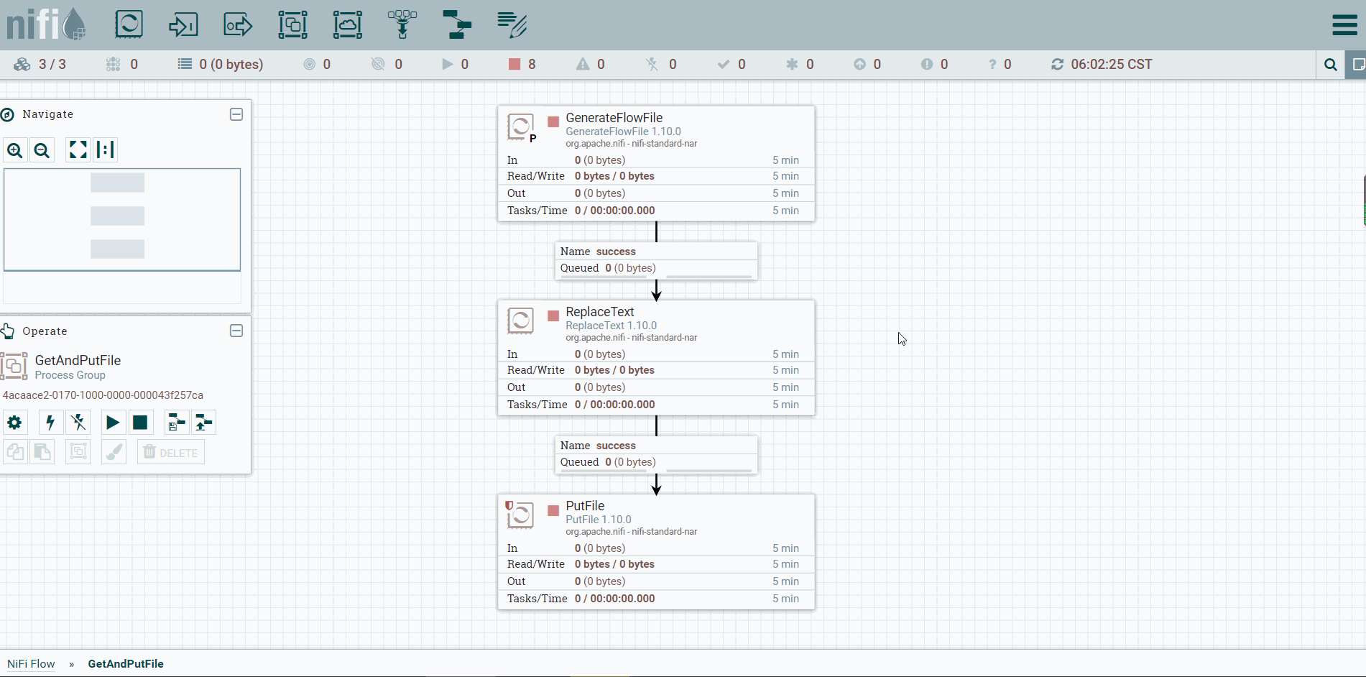Click the fit-to-screen button in Navigate

pyautogui.click(x=78, y=149)
